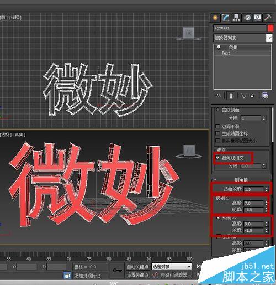276x285 pixels.
Task: Click Configure Modifier Sets icon
Action: [x=265, y=96]
